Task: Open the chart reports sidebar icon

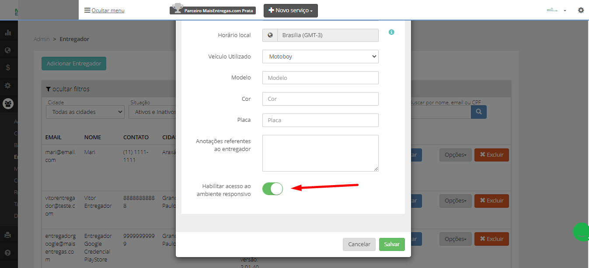Action: pyautogui.click(x=8, y=33)
